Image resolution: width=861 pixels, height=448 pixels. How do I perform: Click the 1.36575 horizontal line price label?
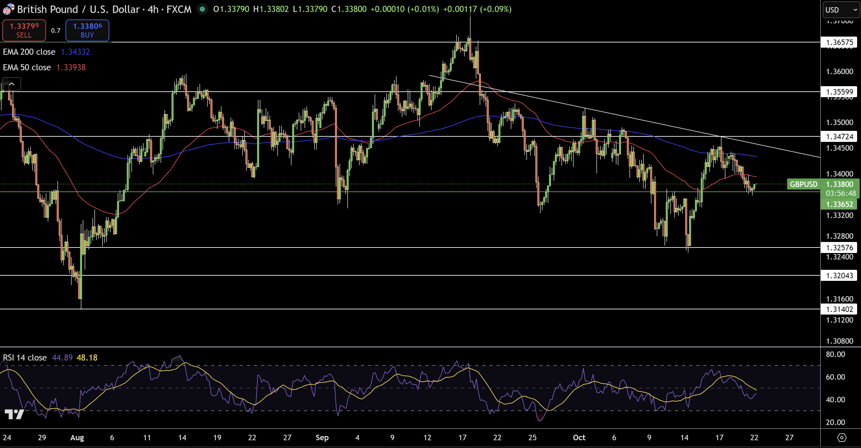pos(839,42)
